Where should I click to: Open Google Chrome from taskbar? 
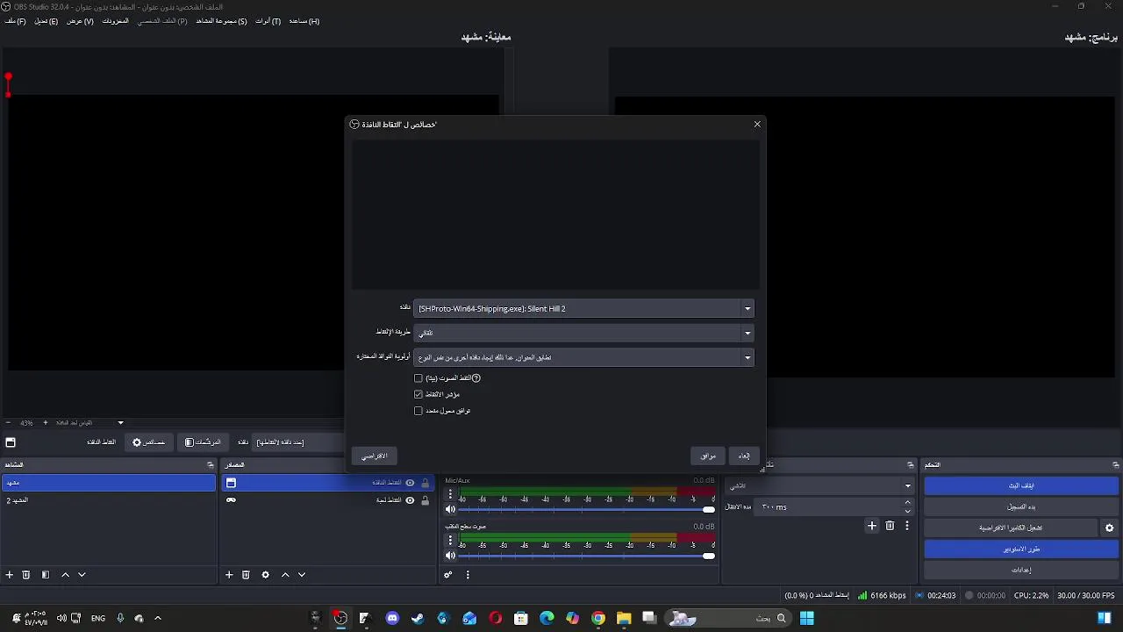[x=598, y=618]
